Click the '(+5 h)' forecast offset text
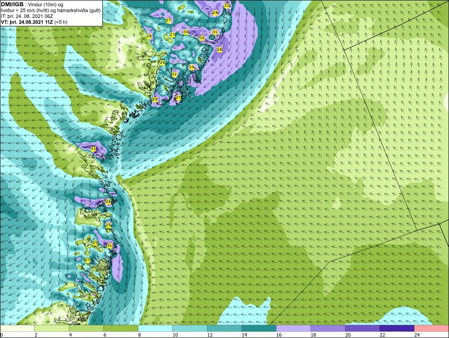449x338 pixels. click(x=61, y=22)
